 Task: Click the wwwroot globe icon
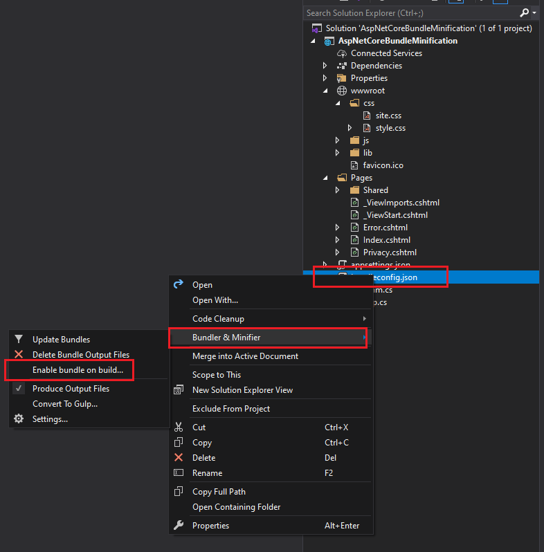[342, 91]
